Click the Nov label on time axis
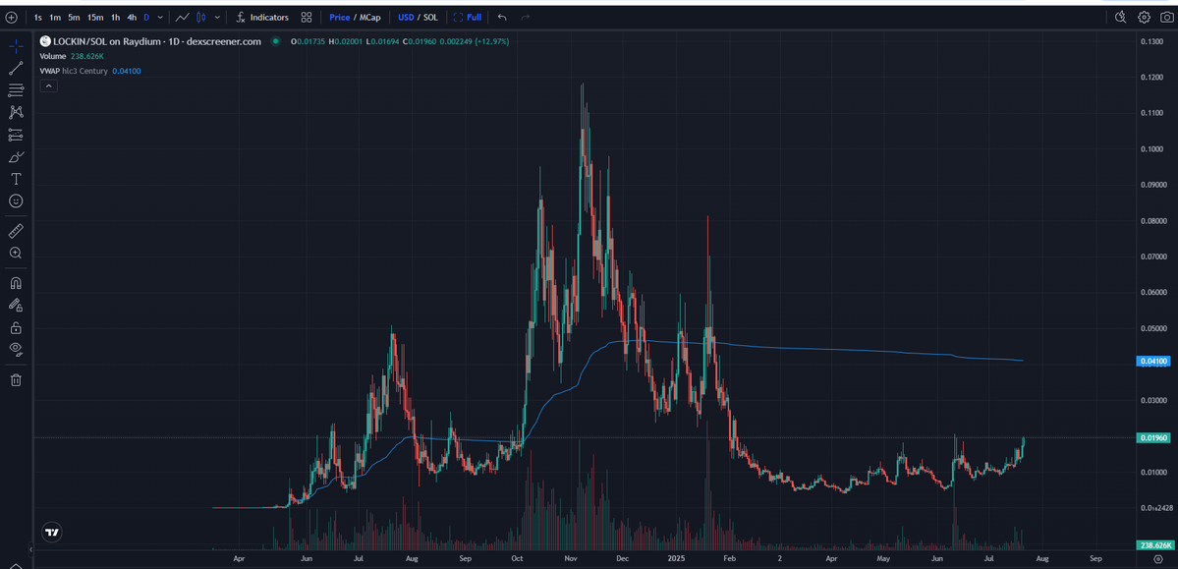The height and width of the screenshot is (569, 1178). click(x=570, y=559)
